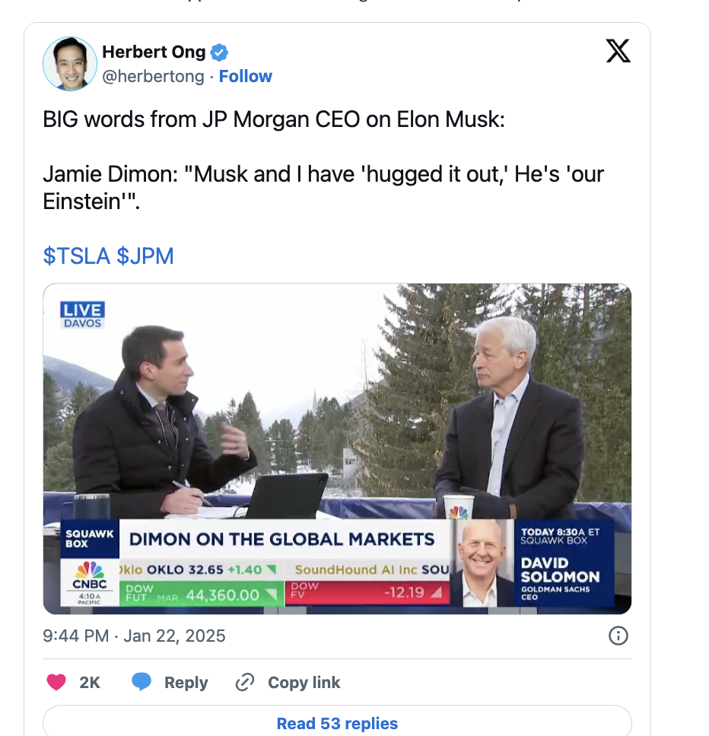Image resolution: width=709 pixels, height=736 pixels.
Task: Click the reply speech bubble icon
Action: coord(141,682)
